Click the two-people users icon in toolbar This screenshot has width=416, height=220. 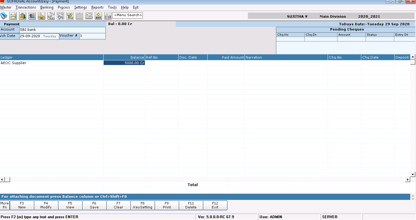32,16
